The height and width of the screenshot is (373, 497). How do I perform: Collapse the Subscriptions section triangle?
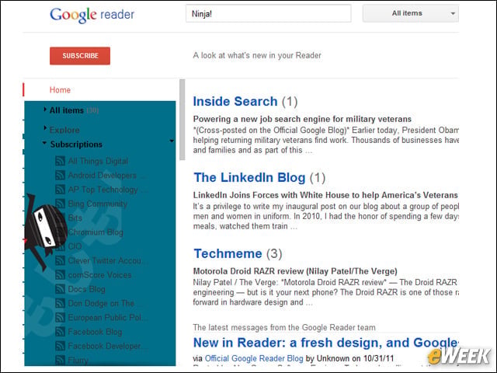(44, 143)
